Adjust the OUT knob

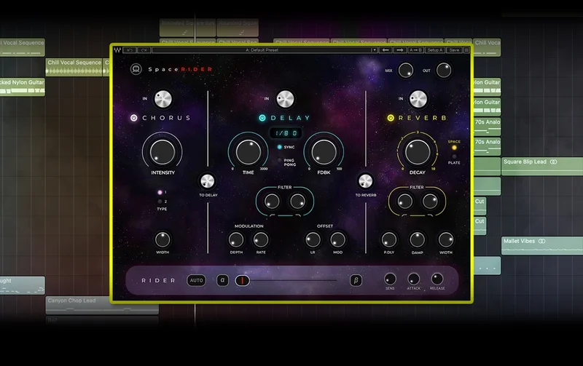click(444, 70)
